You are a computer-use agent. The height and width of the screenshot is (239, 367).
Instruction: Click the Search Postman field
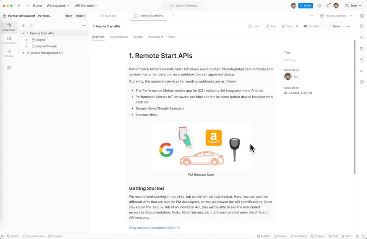[183, 6]
